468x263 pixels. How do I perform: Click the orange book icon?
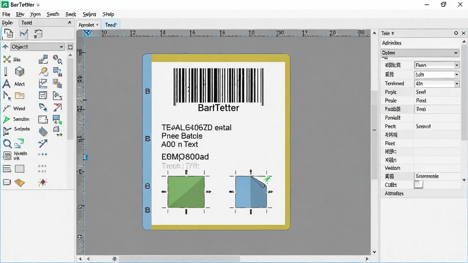[x=20, y=183]
